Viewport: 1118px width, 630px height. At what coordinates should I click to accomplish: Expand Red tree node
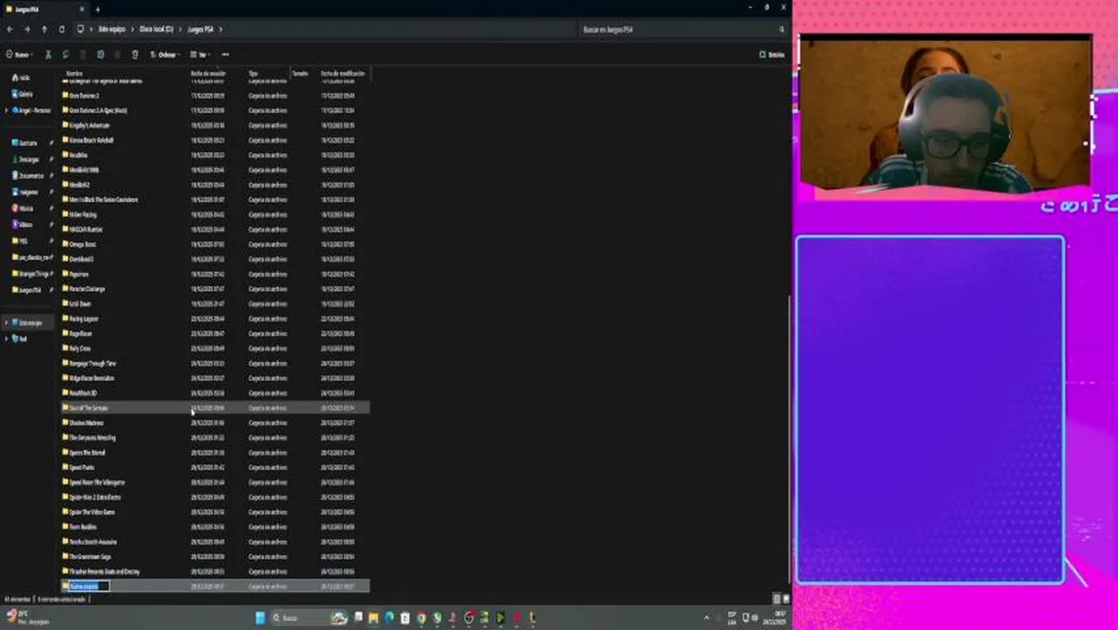(6, 339)
